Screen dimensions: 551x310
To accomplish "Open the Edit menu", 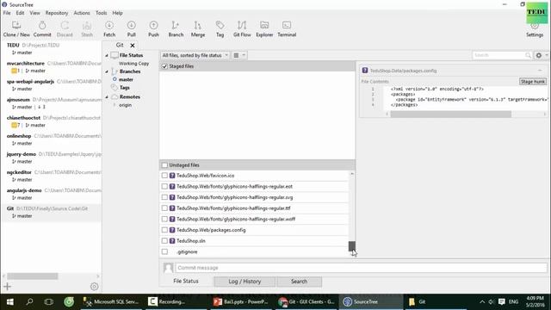I will (20, 13).
